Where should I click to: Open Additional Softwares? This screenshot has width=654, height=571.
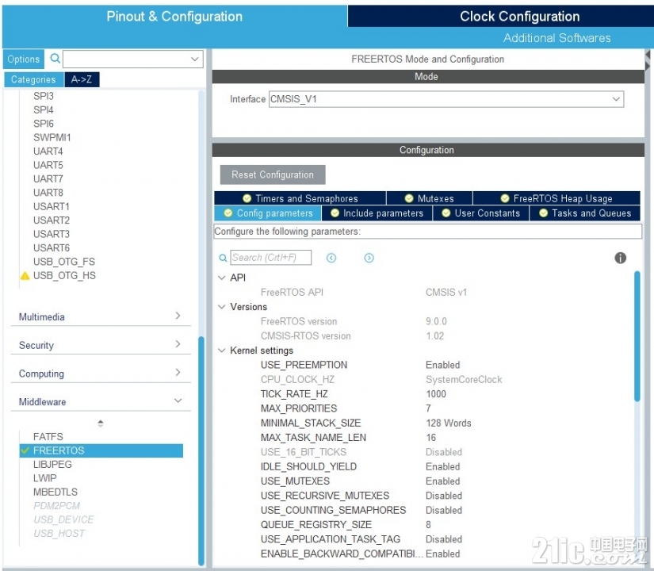click(x=556, y=38)
